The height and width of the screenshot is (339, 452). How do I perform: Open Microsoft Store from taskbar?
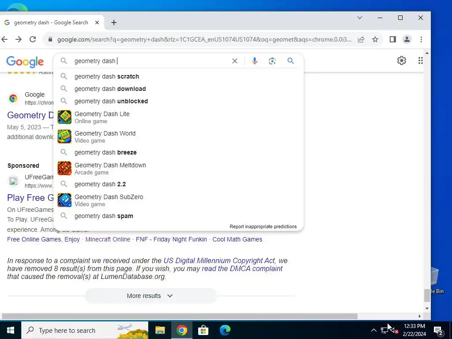[x=203, y=330]
